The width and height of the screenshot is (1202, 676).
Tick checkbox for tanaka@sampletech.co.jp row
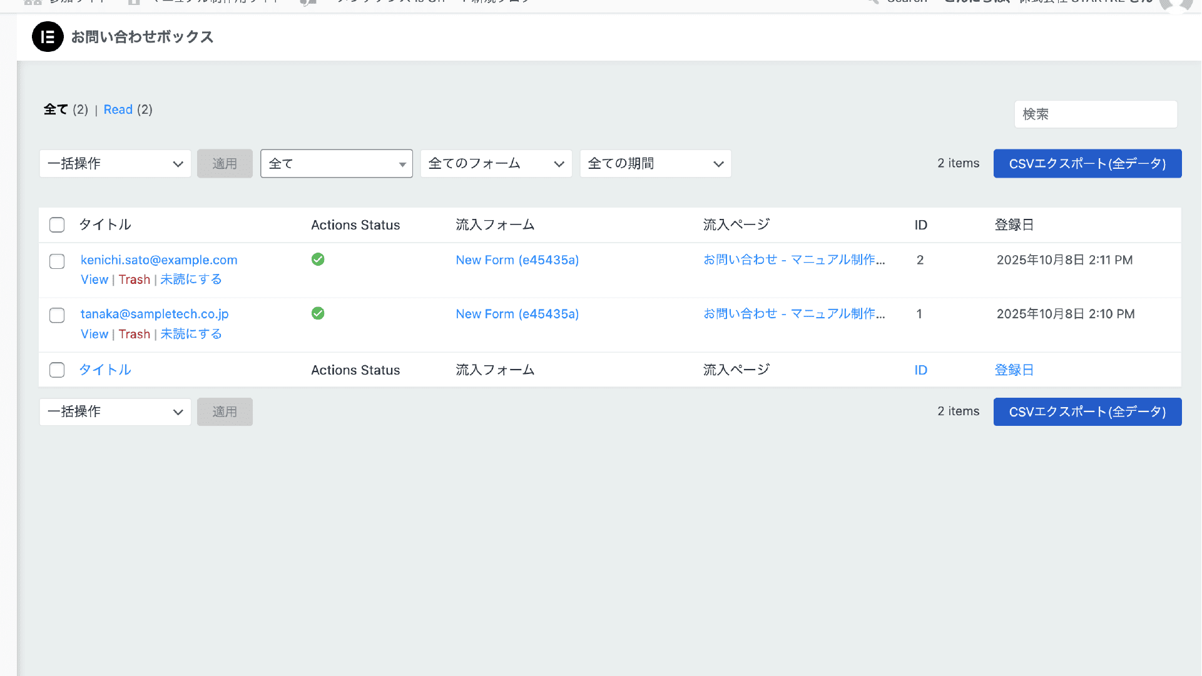point(57,315)
